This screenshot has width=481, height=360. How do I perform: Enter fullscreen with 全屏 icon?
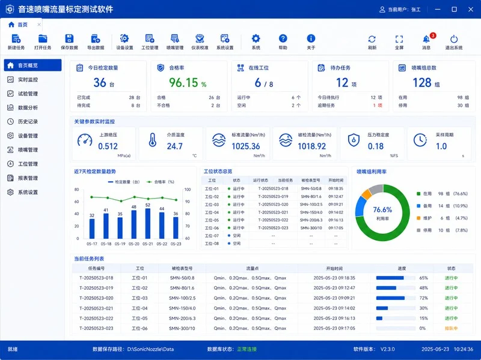tap(399, 39)
